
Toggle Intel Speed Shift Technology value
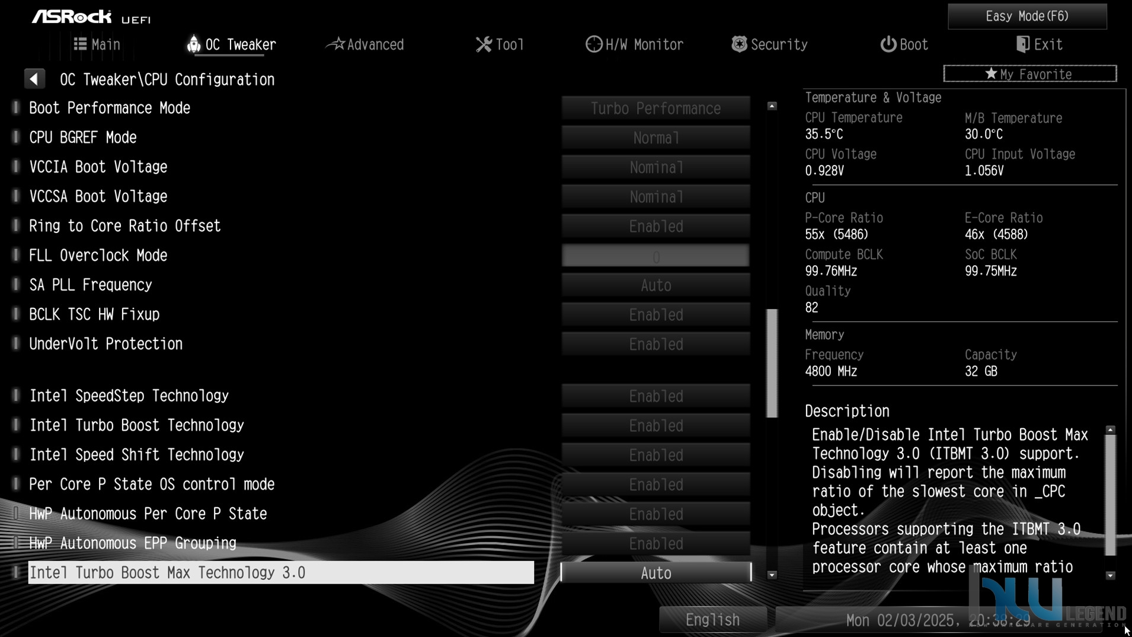pyautogui.click(x=655, y=455)
